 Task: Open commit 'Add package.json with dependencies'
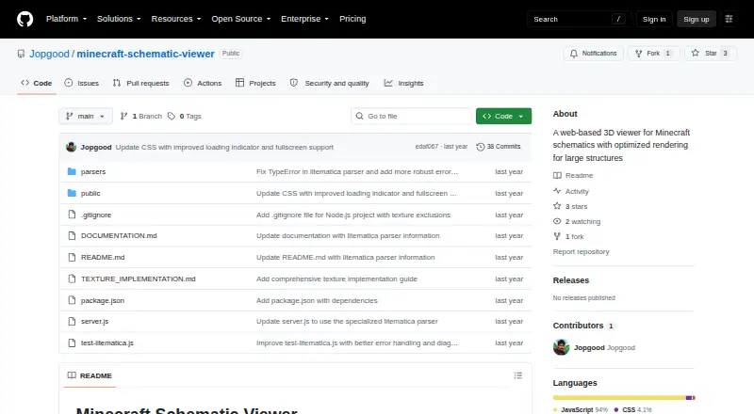[317, 301]
